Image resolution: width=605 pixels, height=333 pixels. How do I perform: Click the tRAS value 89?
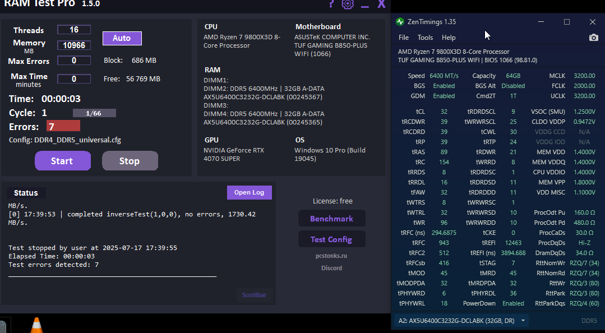point(444,152)
